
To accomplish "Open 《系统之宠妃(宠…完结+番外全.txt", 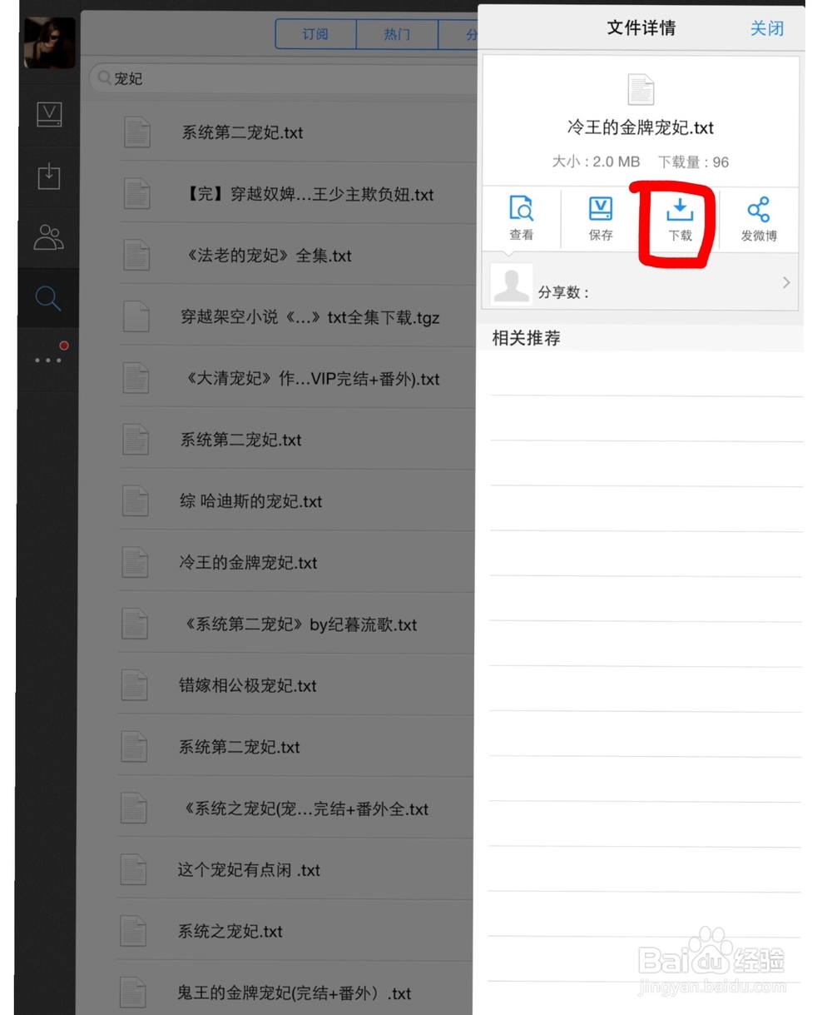I will 296,809.
